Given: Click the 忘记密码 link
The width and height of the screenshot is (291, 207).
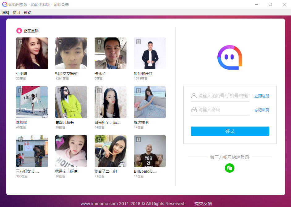Looking at the screenshot, I should (x=262, y=110).
